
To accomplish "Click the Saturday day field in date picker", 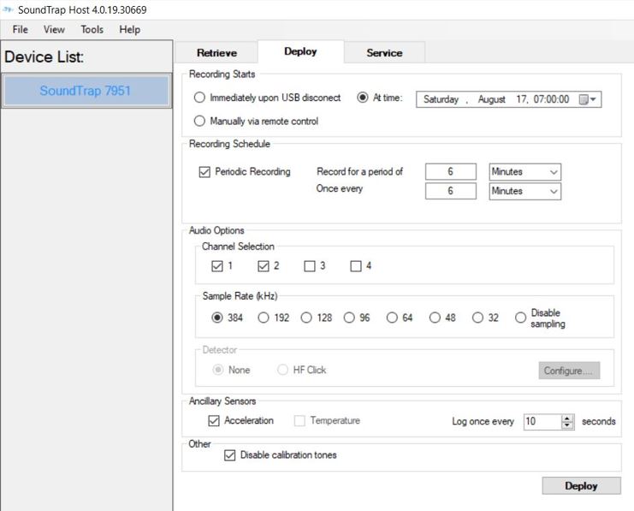I will [441, 99].
